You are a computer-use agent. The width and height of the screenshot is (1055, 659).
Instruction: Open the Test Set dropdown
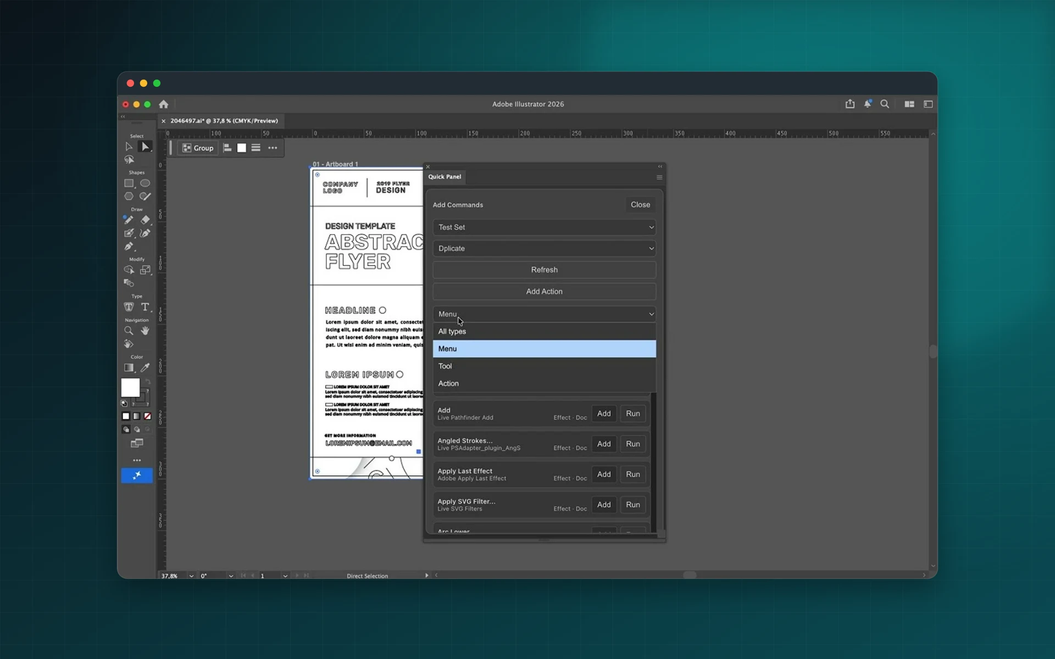[544, 227]
